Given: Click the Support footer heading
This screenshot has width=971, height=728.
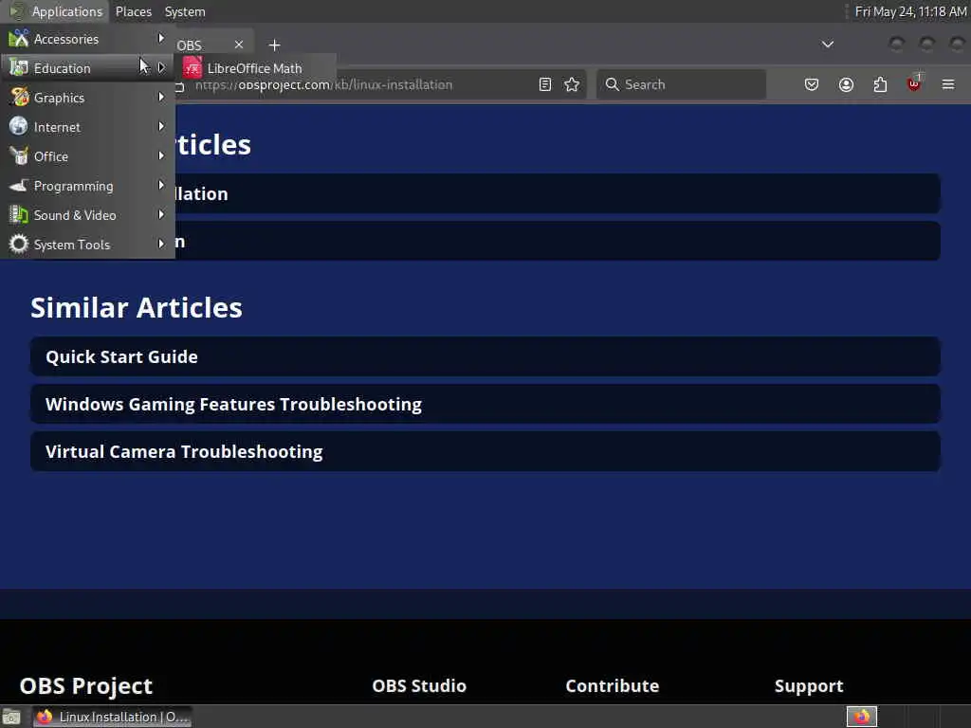Looking at the screenshot, I should point(809,686).
